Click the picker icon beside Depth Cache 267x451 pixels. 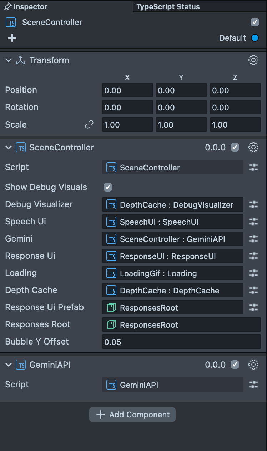(253, 290)
